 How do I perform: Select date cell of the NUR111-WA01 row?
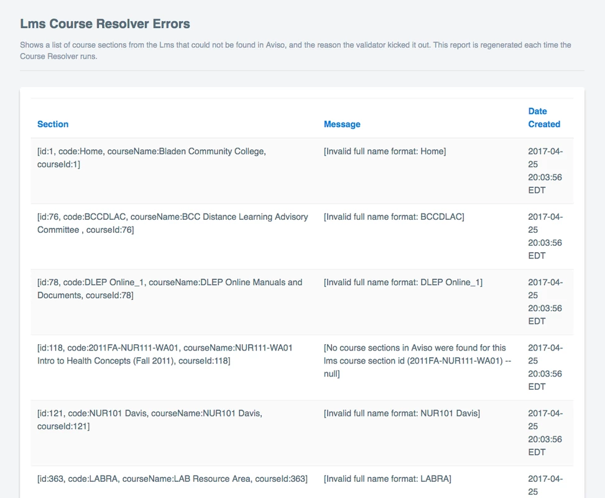coord(548,367)
